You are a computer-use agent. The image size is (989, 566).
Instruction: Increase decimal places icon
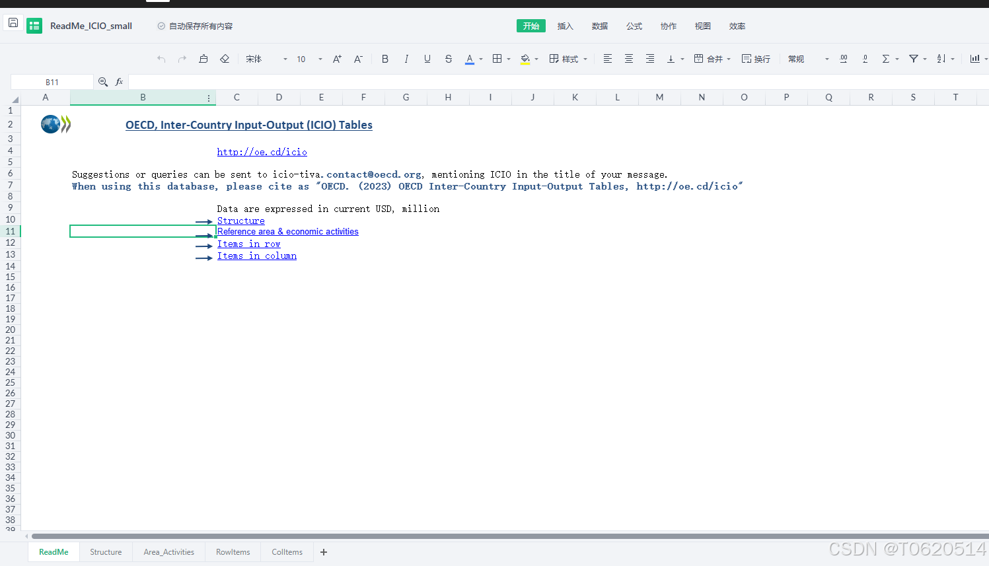click(844, 59)
